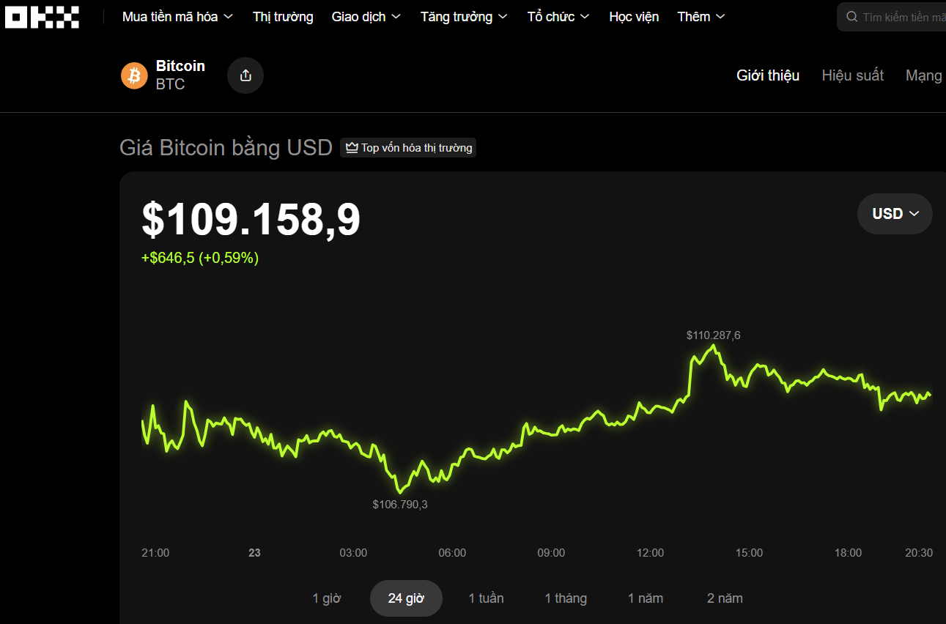Viewport: 946px width, 624px height.
Task: Click the Top vốn hóa thị trường badge
Action: (x=408, y=147)
